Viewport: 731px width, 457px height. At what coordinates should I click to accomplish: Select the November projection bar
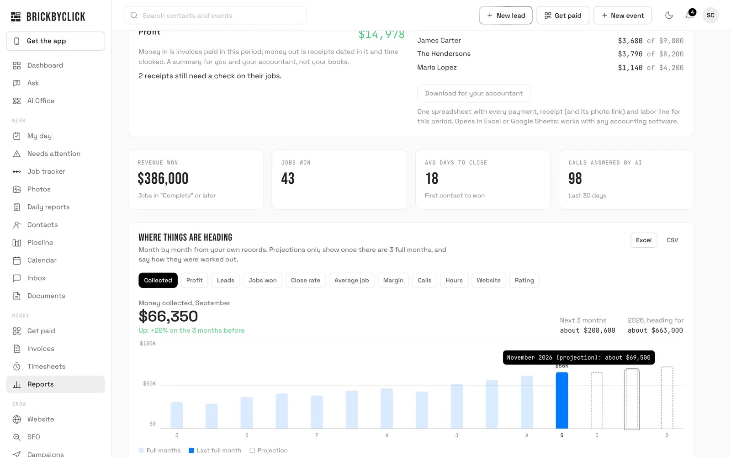632,399
